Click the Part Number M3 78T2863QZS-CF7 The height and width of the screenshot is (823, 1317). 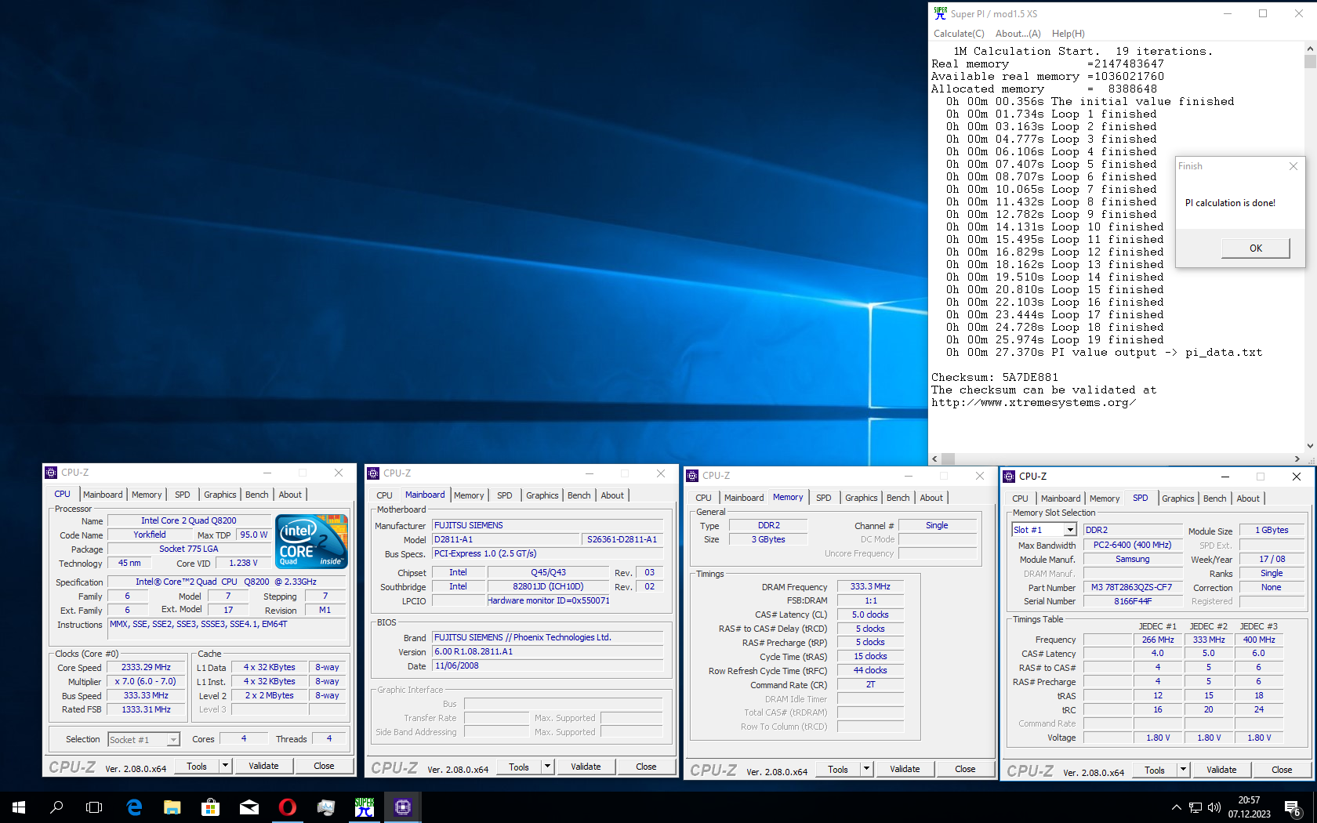click(1132, 587)
